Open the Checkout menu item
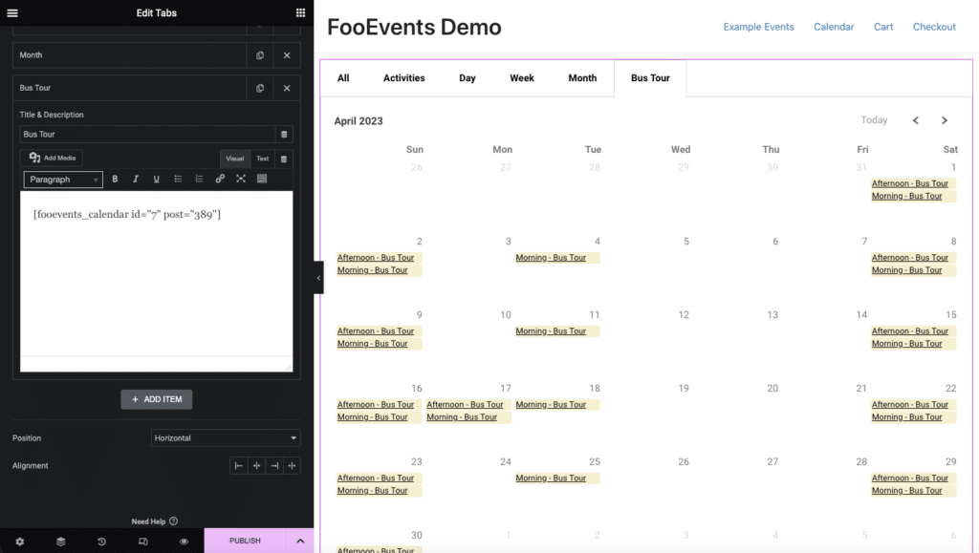Viewport: 979px width, 553px height. point(933,26)
